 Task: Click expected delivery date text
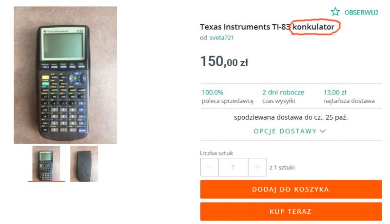click(x=291, y=117)
